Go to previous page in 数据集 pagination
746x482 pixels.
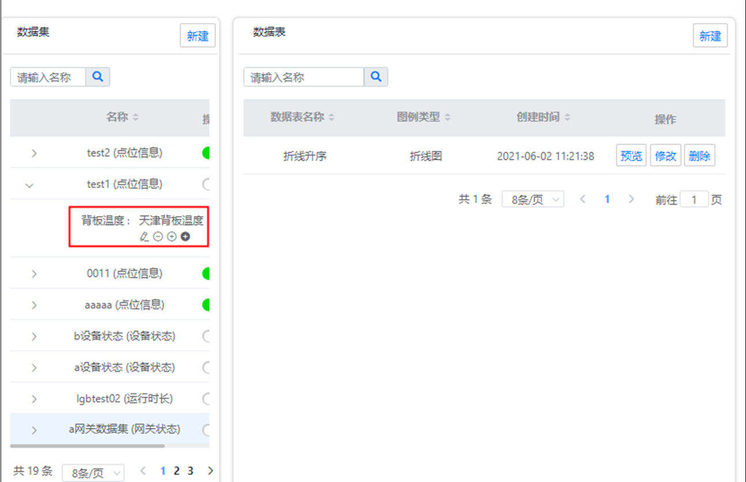click(x=144, y=471)
